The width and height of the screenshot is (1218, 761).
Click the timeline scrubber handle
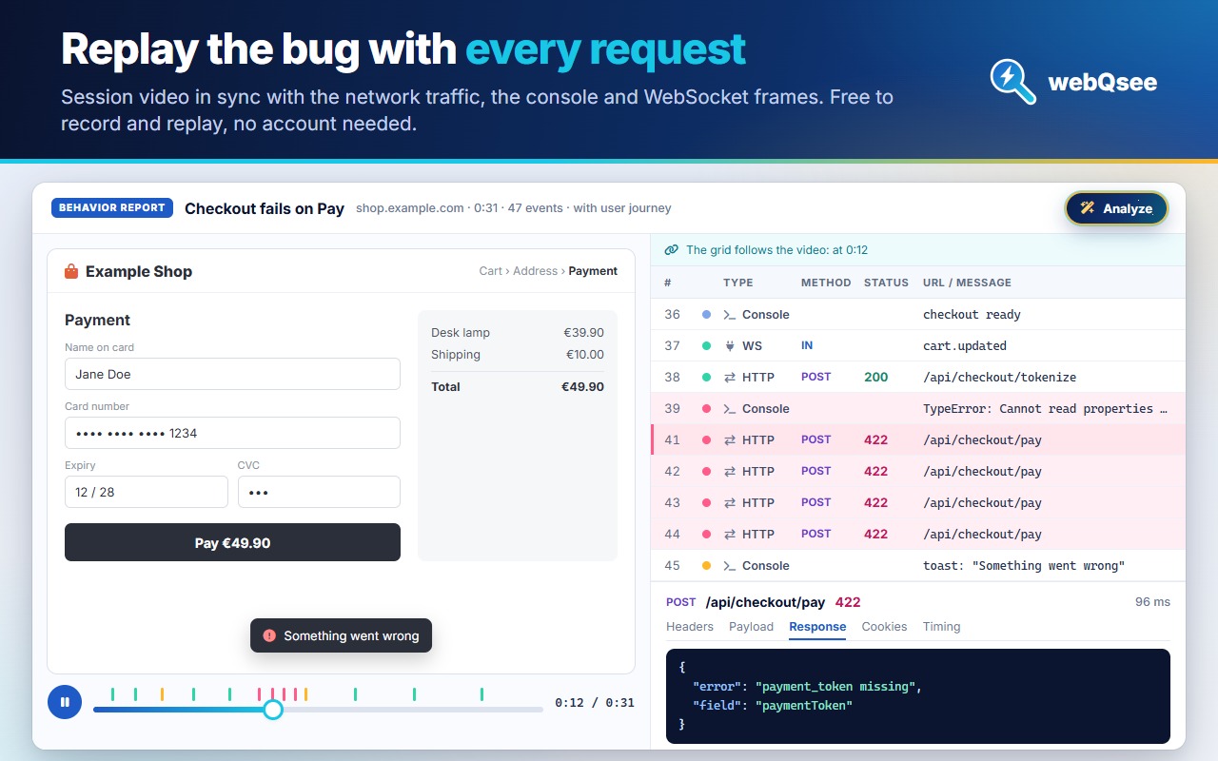273,710
